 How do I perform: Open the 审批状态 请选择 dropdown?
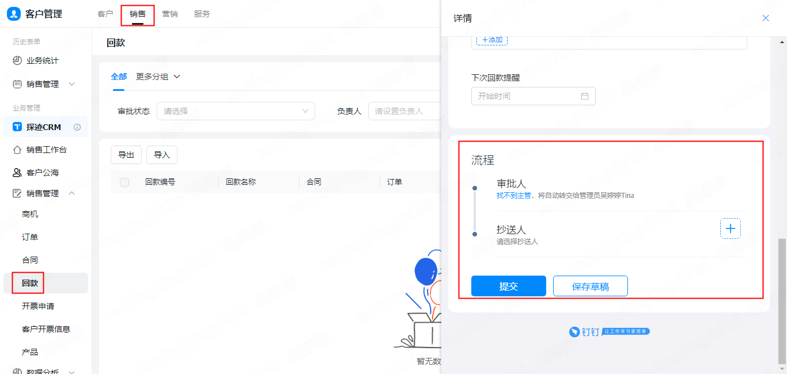point(236,111)
